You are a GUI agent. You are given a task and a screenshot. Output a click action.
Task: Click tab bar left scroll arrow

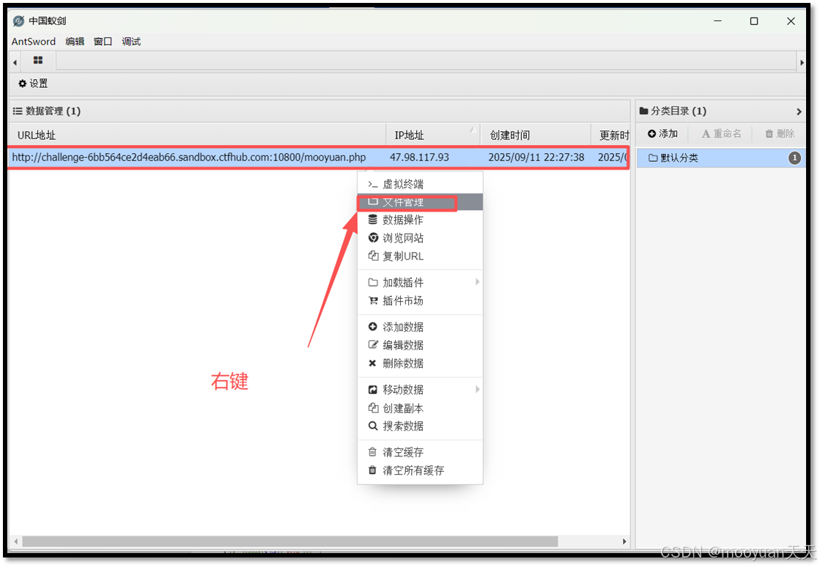(x=15, y=63)
